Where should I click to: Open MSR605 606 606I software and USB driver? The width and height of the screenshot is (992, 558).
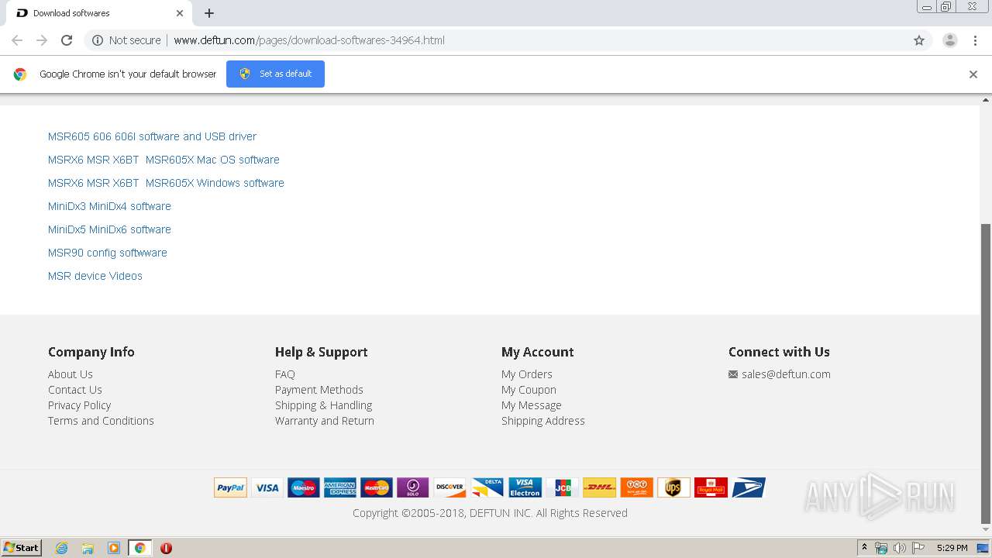(152, 136)
